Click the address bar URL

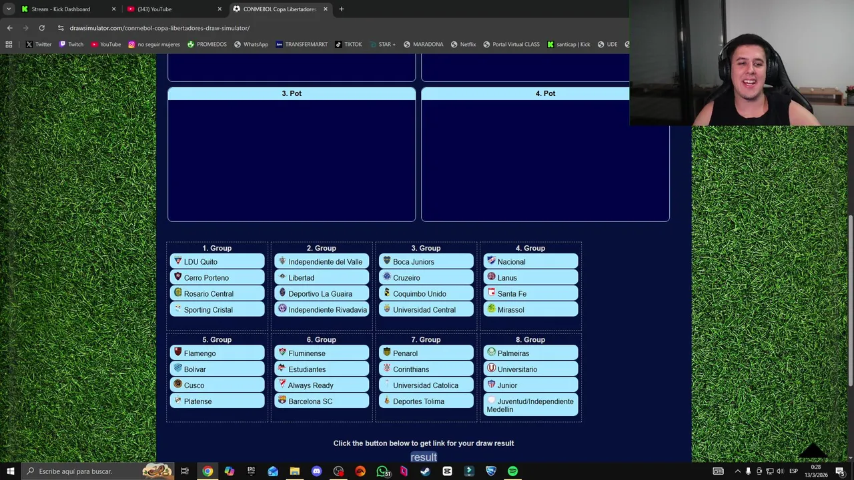159,28
